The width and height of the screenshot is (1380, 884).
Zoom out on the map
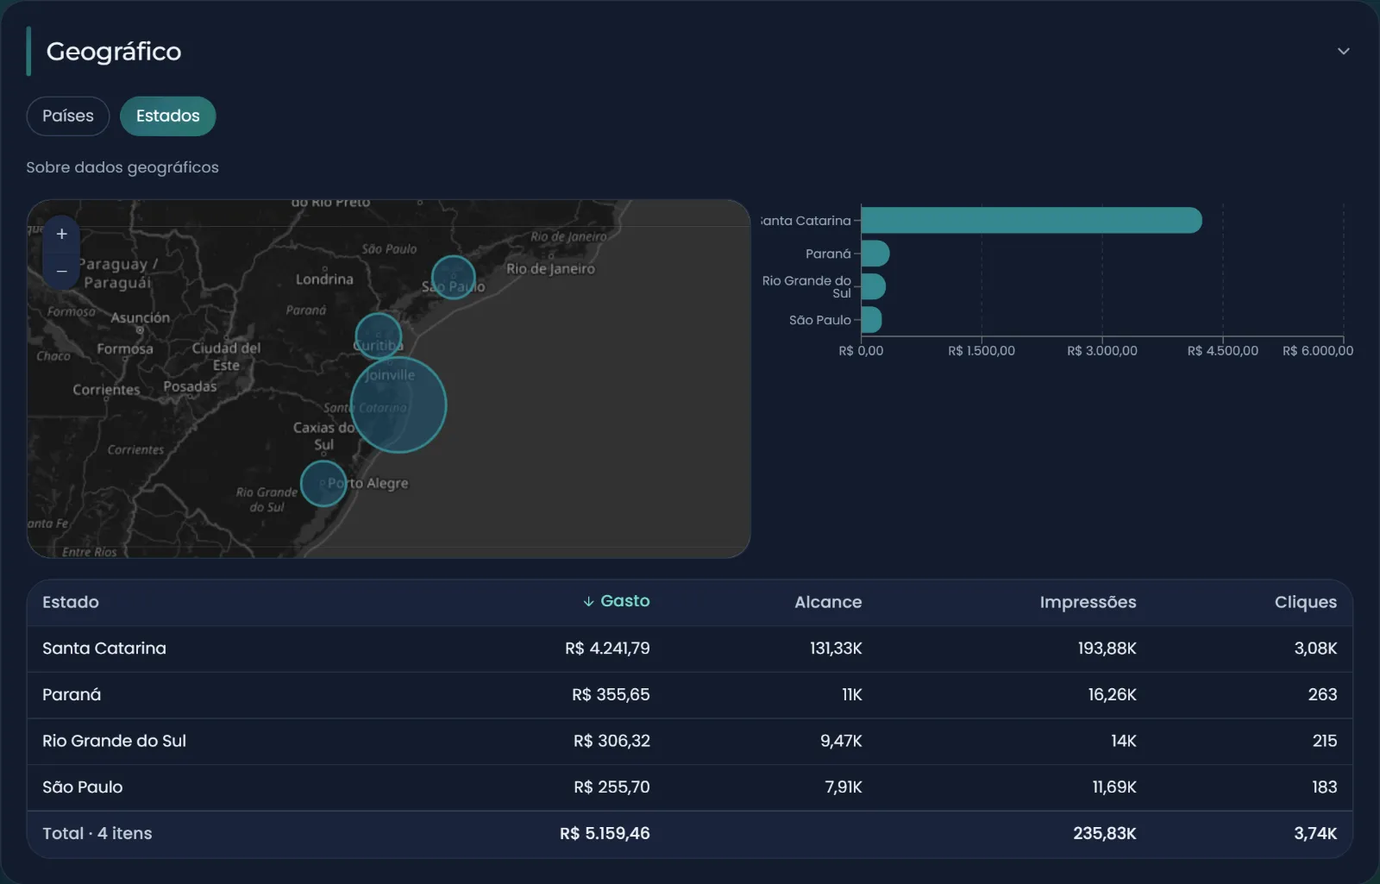coord(61,271)
